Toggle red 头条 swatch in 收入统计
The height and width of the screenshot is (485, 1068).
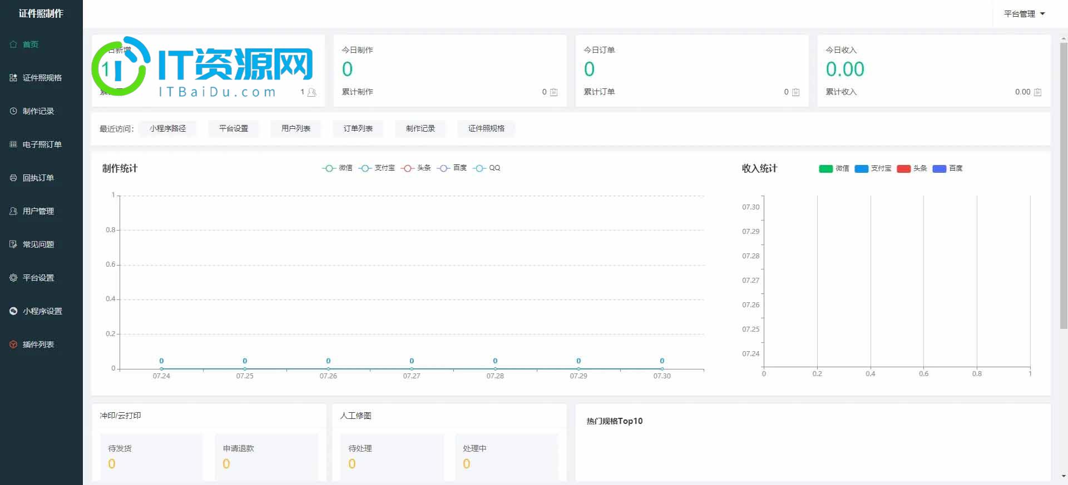tap(903, 168)
